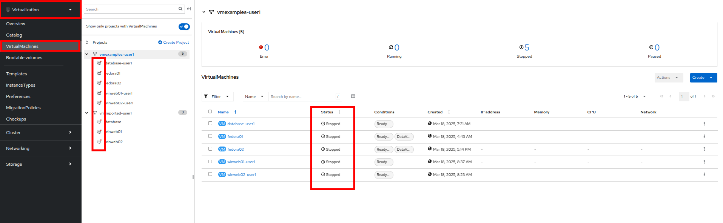Open Bootable volumes in the sidebar
723x223 pixels.
pyautogui.click(x=24, y=58)
